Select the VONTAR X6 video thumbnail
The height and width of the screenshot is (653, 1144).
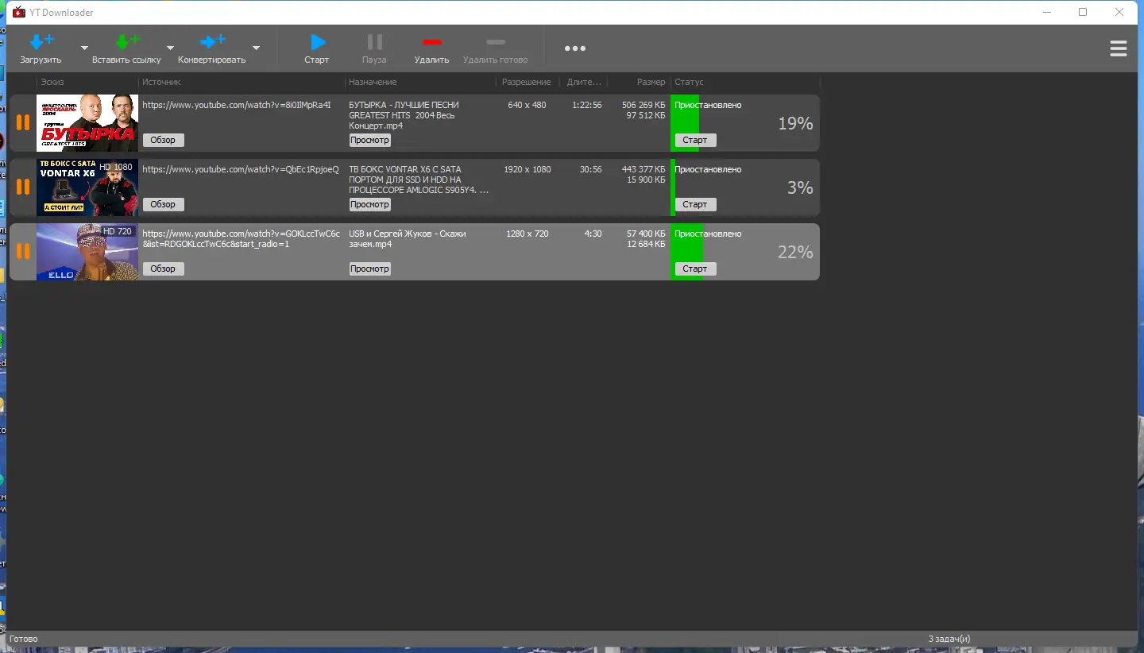87,187
